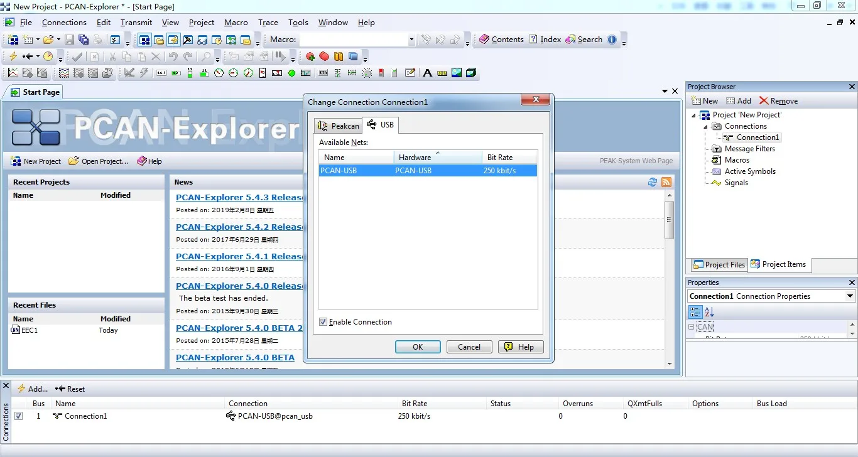The height and width of the screenshot is (457, 858).
Task: Open the Open Project dropdown arrow in toolbar
Action: pos(59,40)
